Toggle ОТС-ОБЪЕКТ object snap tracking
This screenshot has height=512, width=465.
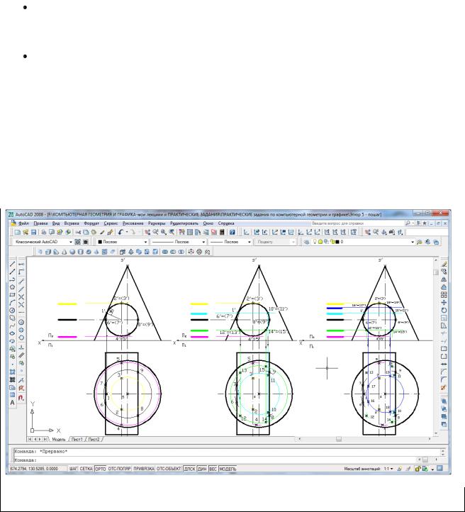pos(169,469)
